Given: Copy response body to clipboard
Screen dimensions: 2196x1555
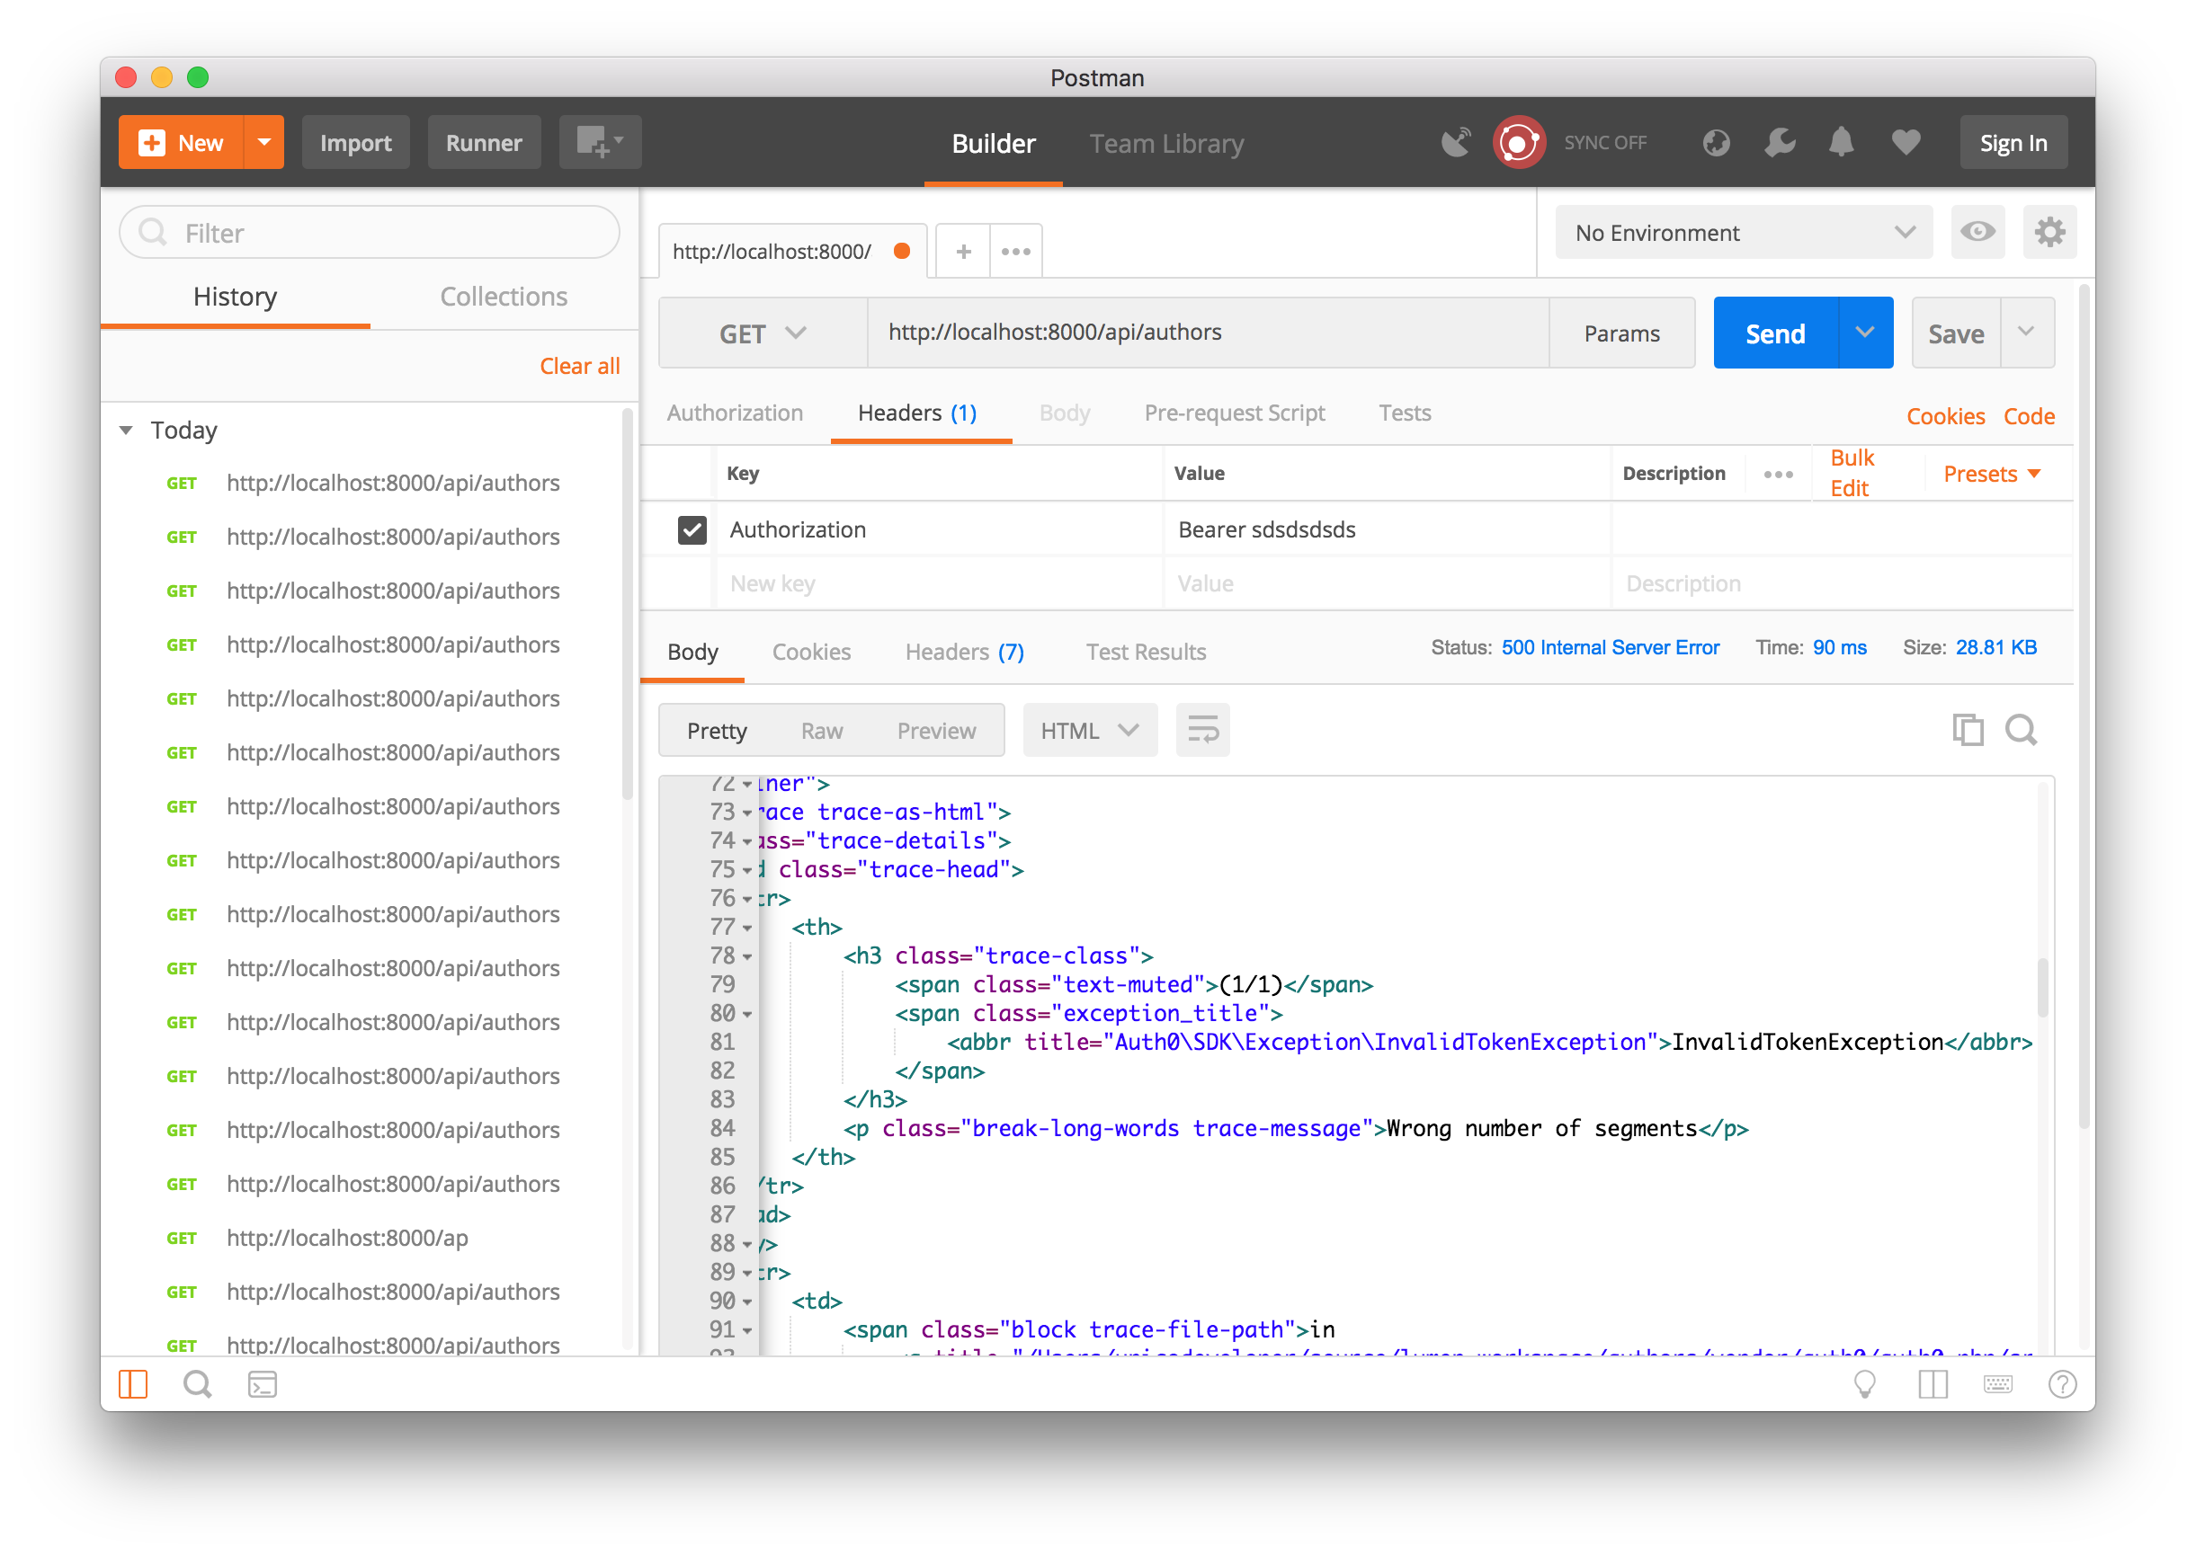Looking at the screenshot, I should click(1967, 731).
